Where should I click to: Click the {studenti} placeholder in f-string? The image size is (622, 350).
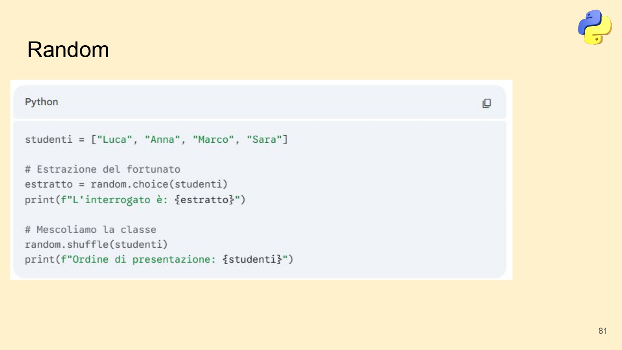pyautogui.click(x=252, y=259)
